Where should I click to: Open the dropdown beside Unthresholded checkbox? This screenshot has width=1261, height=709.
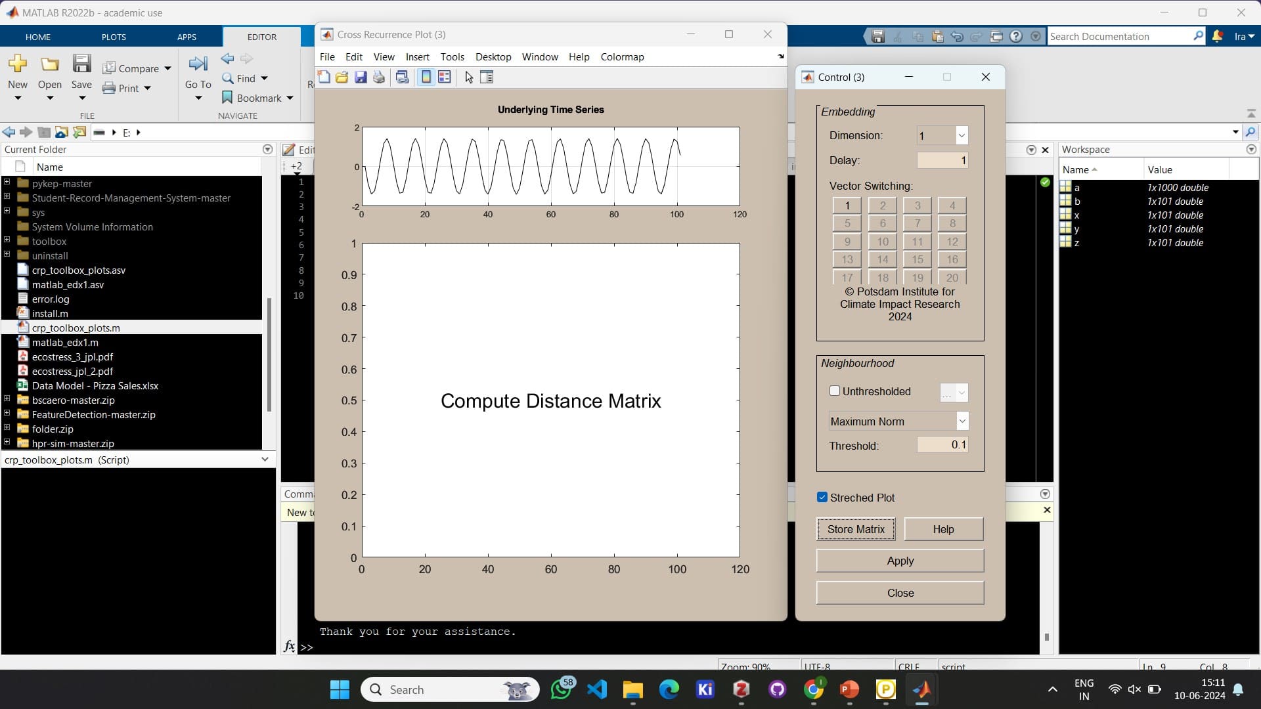click(954, 393)
